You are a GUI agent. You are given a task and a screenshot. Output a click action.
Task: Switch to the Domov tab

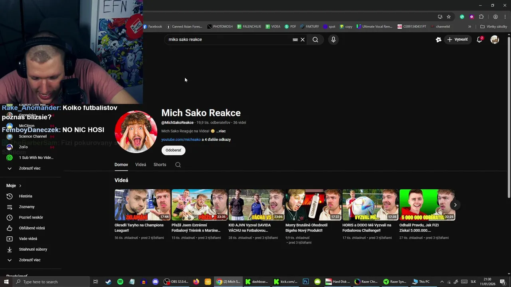pos(121,165)
